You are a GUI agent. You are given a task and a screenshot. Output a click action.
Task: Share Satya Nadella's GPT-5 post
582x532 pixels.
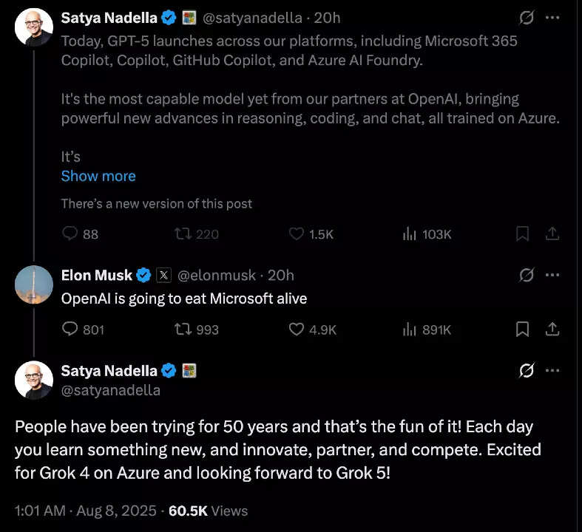click(552, 234)
